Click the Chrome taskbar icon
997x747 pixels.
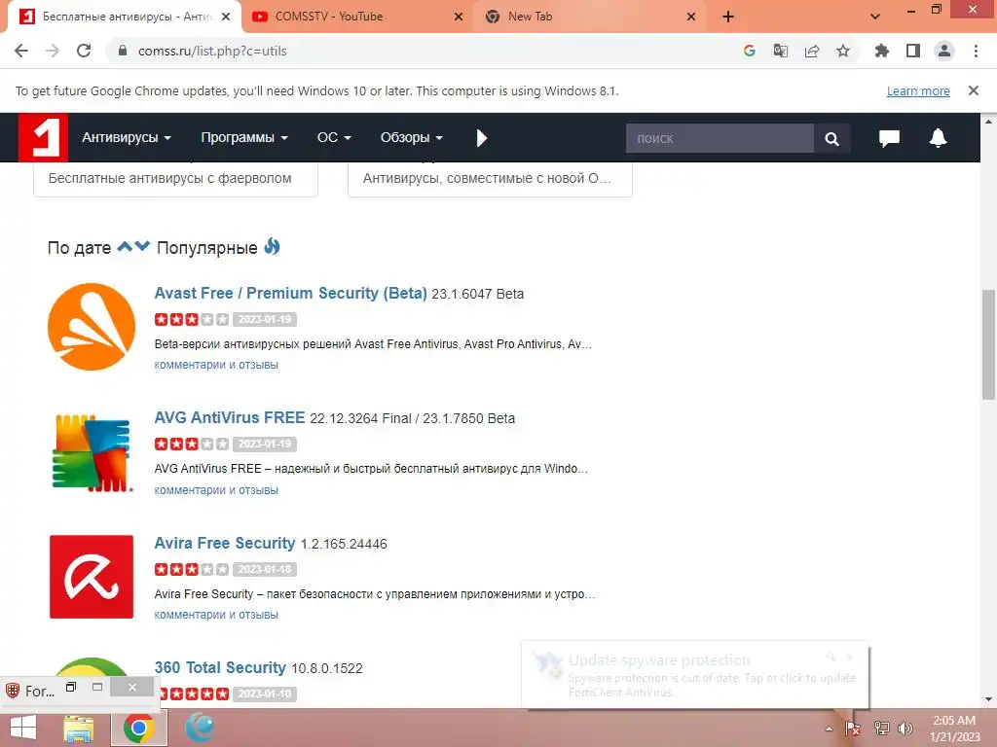click(x=139, y=728)
